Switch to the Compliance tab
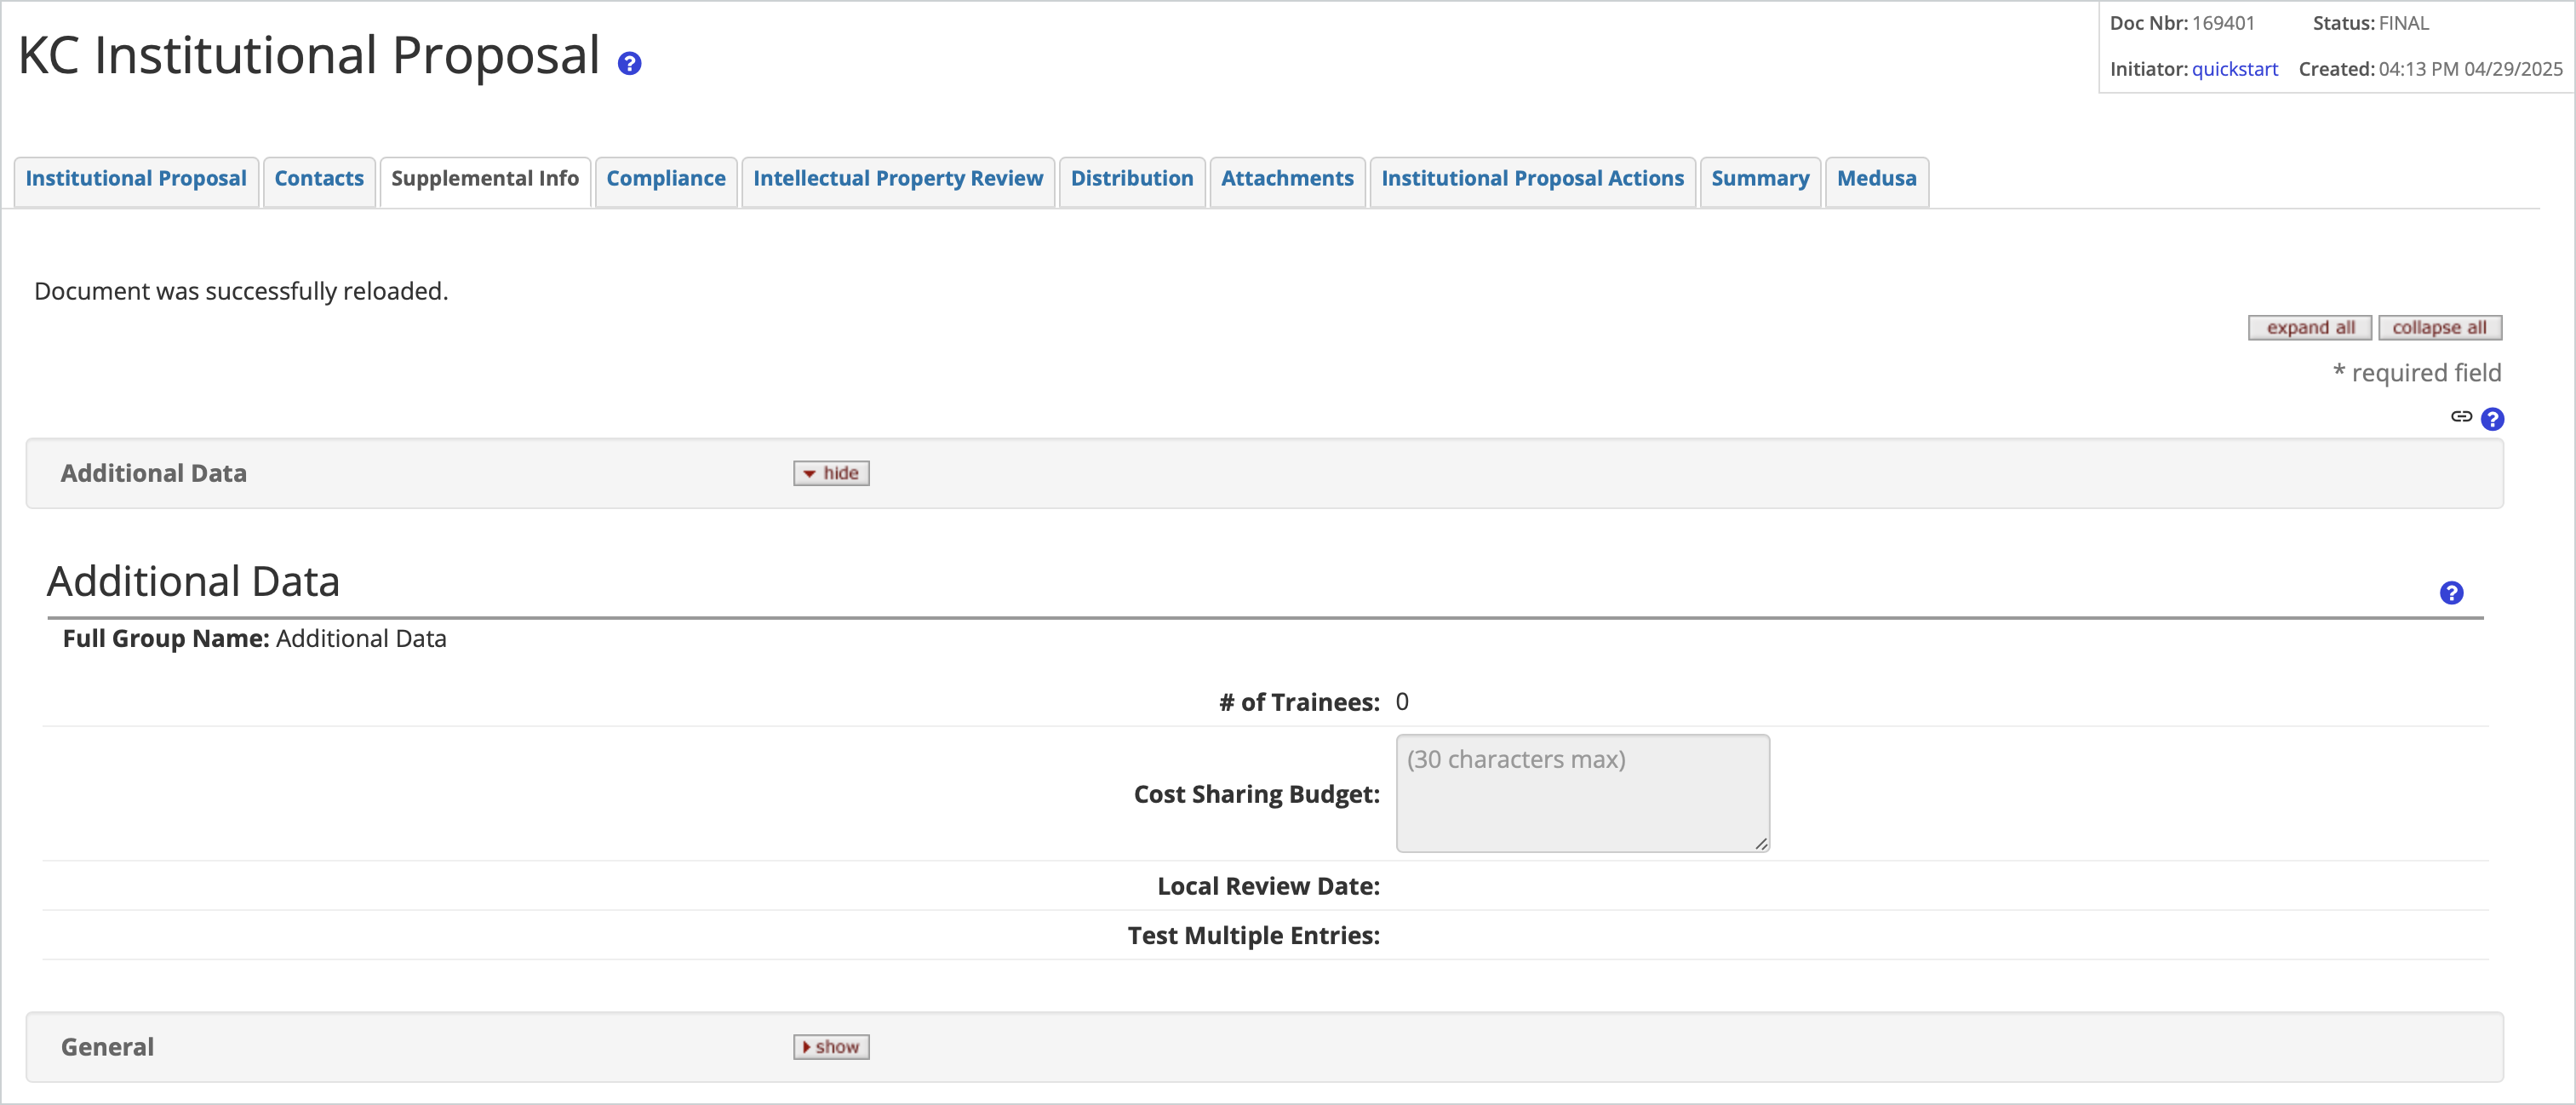The height and width of the screenshot is (1105, 2576). pos(666,179)
